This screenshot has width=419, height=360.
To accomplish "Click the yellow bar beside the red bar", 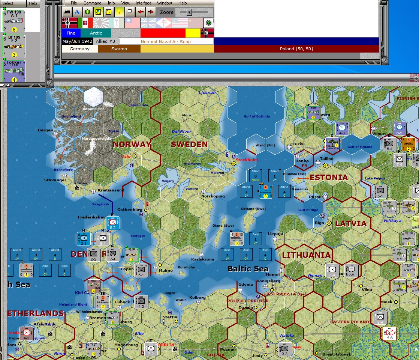I will [x=193, y=33].
